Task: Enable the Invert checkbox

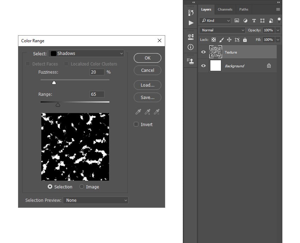Action: click(136, 124)
